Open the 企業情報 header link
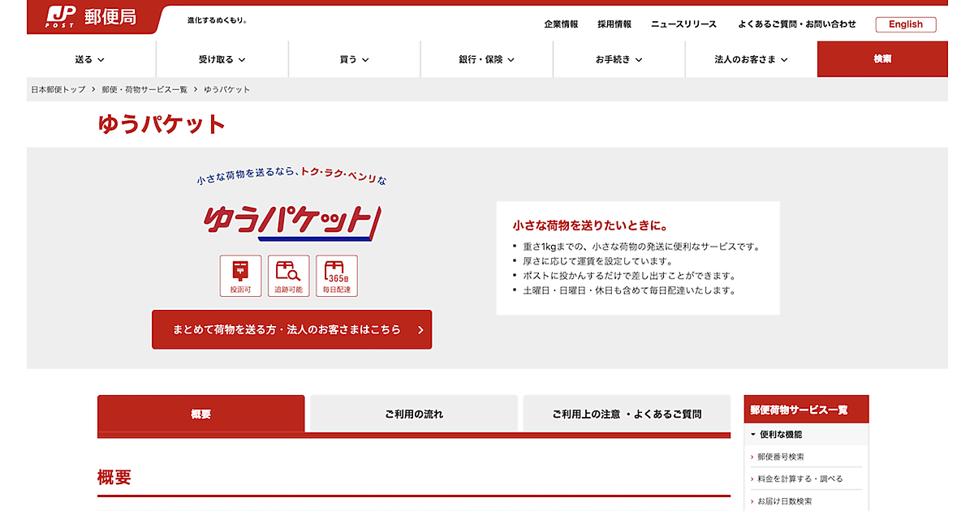This screenshot has width=974, height=511. click(561, 24)
